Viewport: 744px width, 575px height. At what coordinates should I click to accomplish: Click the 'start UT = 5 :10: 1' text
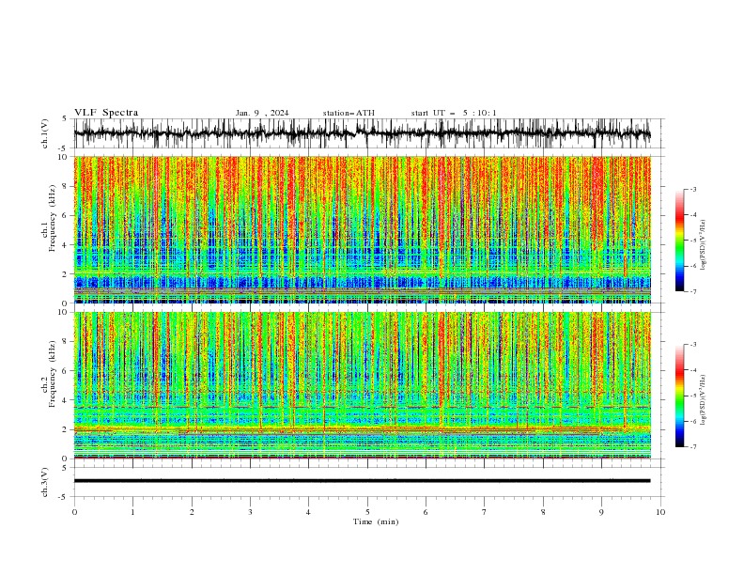[x=454, y=113]
